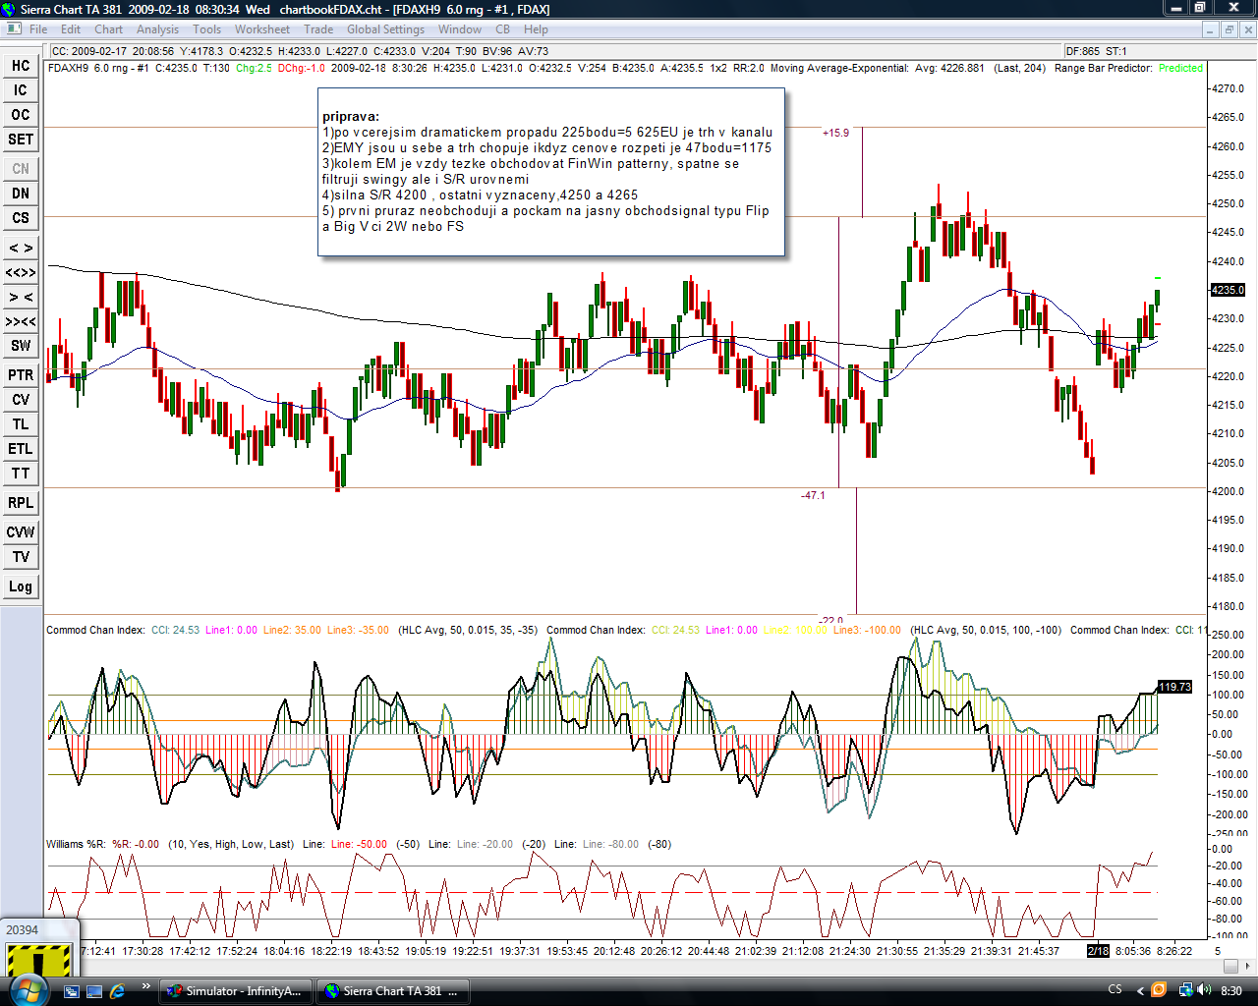
Task: Click the CVW toolbar button
Action: pyautogui.click(x=21, y=532)
